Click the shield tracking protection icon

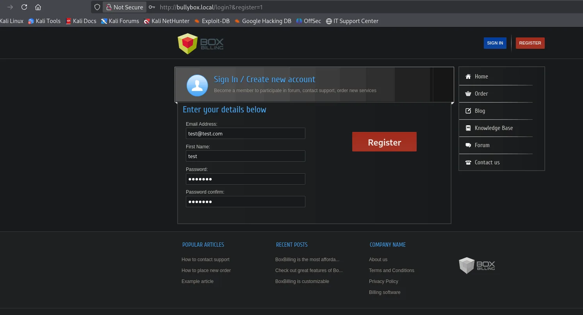(97, 7)
